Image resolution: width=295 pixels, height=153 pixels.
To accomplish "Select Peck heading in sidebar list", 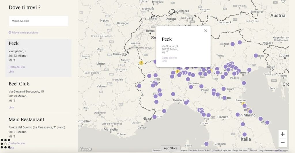I will click(14, 43).
